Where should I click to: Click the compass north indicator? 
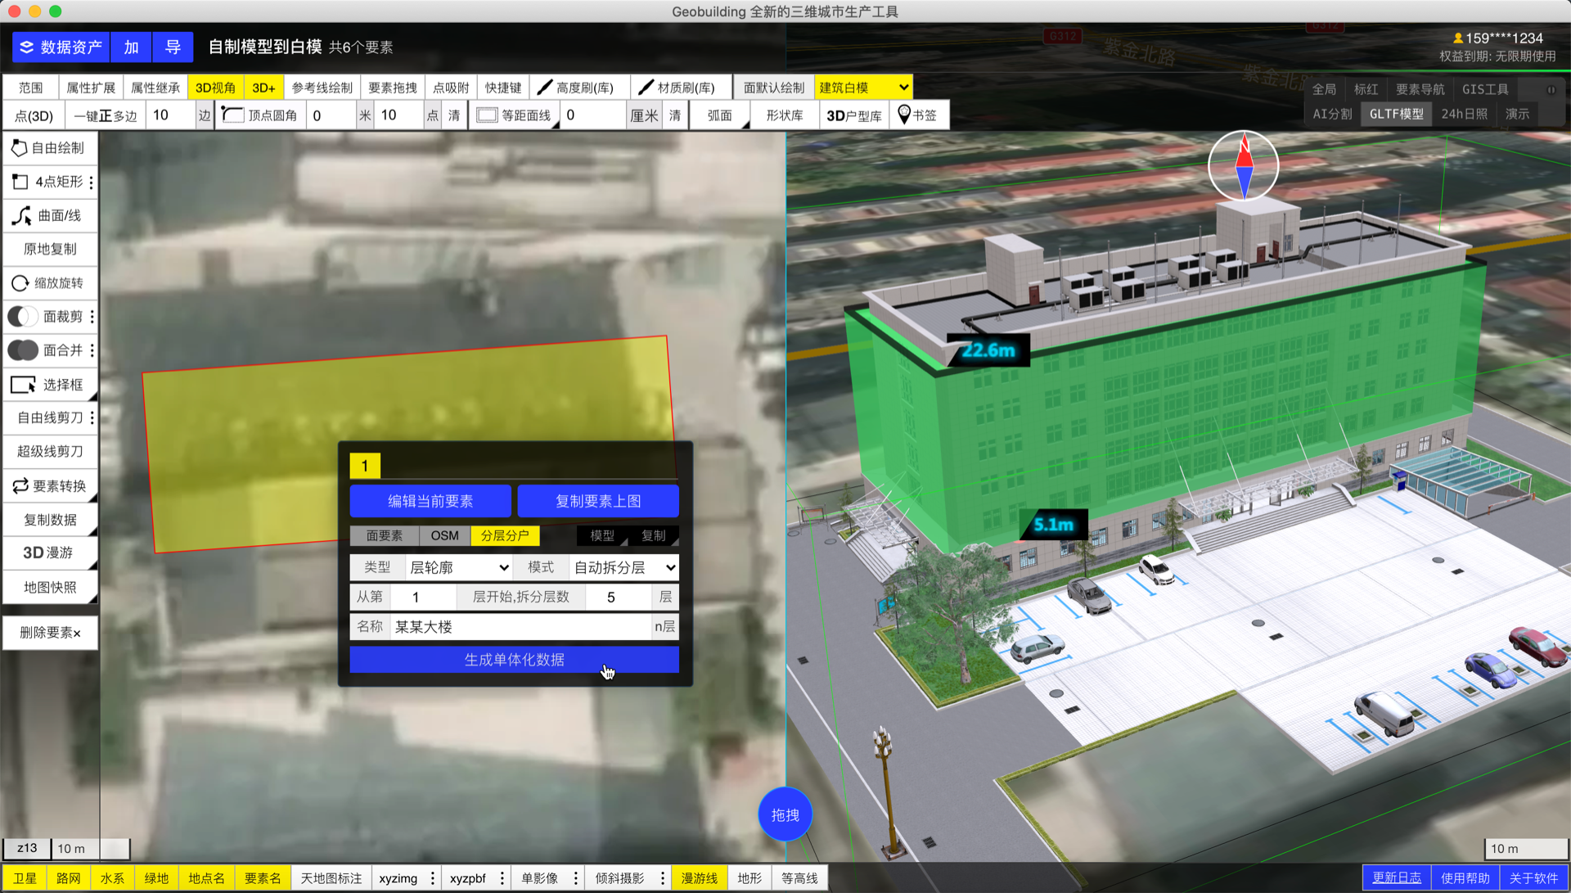tap(1244, 166)
